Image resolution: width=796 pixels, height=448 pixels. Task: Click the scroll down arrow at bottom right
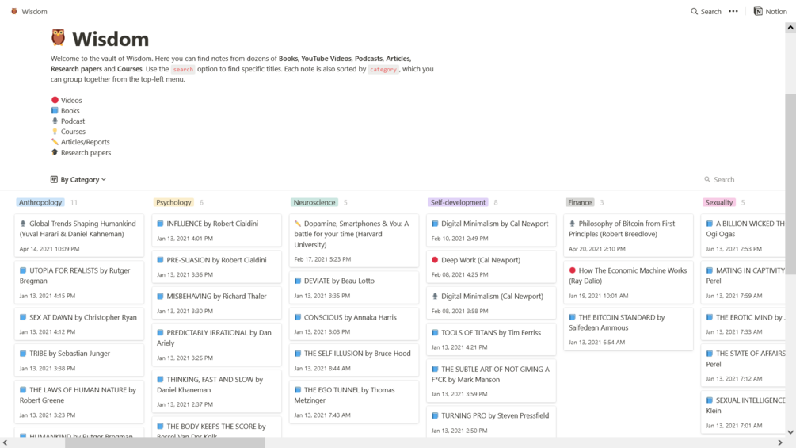click(x=790, y=432)
